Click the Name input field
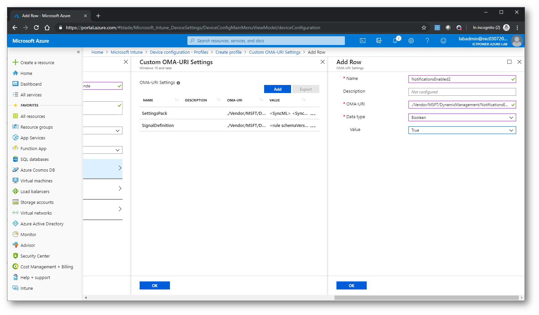Screen dimensions: 539x315 pos(462,79)
